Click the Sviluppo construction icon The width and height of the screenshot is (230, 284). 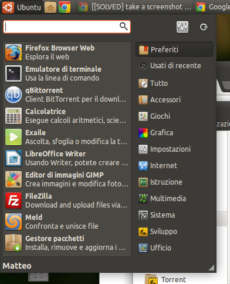[x=143, y=232]
